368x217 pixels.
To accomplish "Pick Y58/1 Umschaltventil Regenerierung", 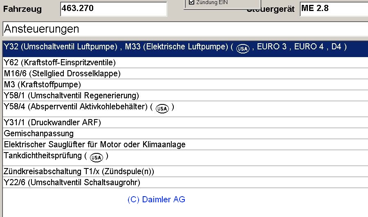I will click(x=72, y=95).
